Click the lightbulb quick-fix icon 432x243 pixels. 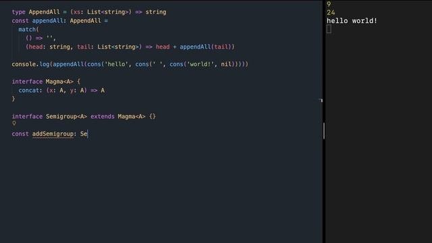(x=14, y=124)
